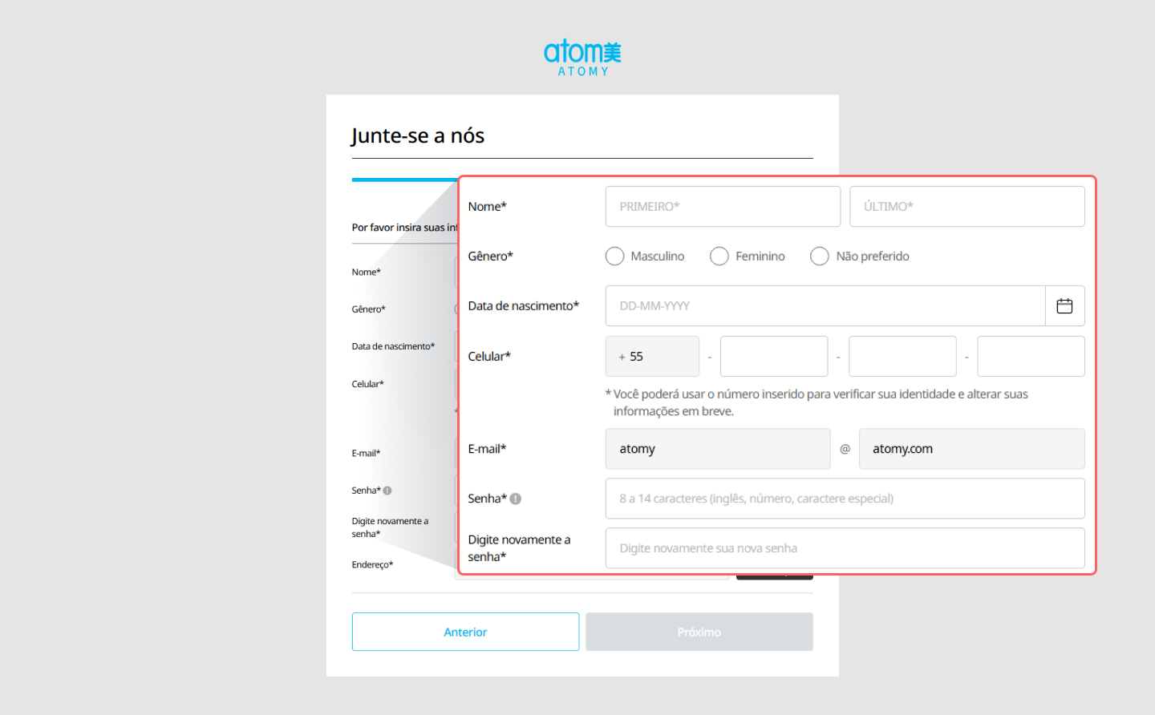This screenshot has height=715, width=1155.
Task: Click info icon beside small Senha label
Action: [387, 491]
